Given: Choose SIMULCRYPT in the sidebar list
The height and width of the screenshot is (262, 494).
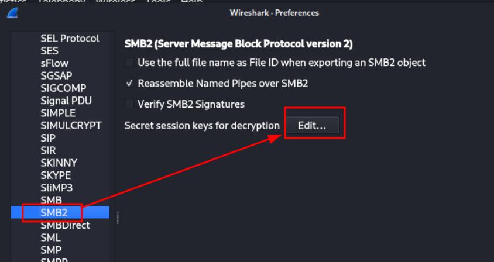Looking at the screenshot, I should click(60, 126).
